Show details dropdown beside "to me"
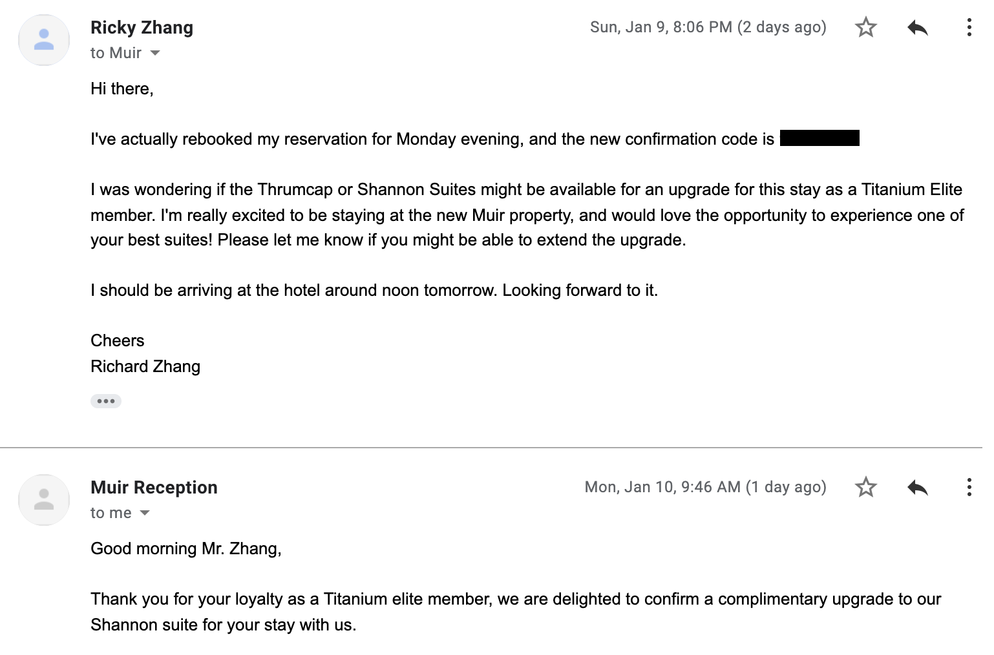The height and width of the screenshot is (655, 994). (x=145, y=513)
